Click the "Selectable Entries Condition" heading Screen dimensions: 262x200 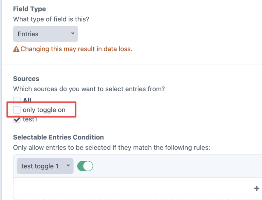[x=58, y=137]
